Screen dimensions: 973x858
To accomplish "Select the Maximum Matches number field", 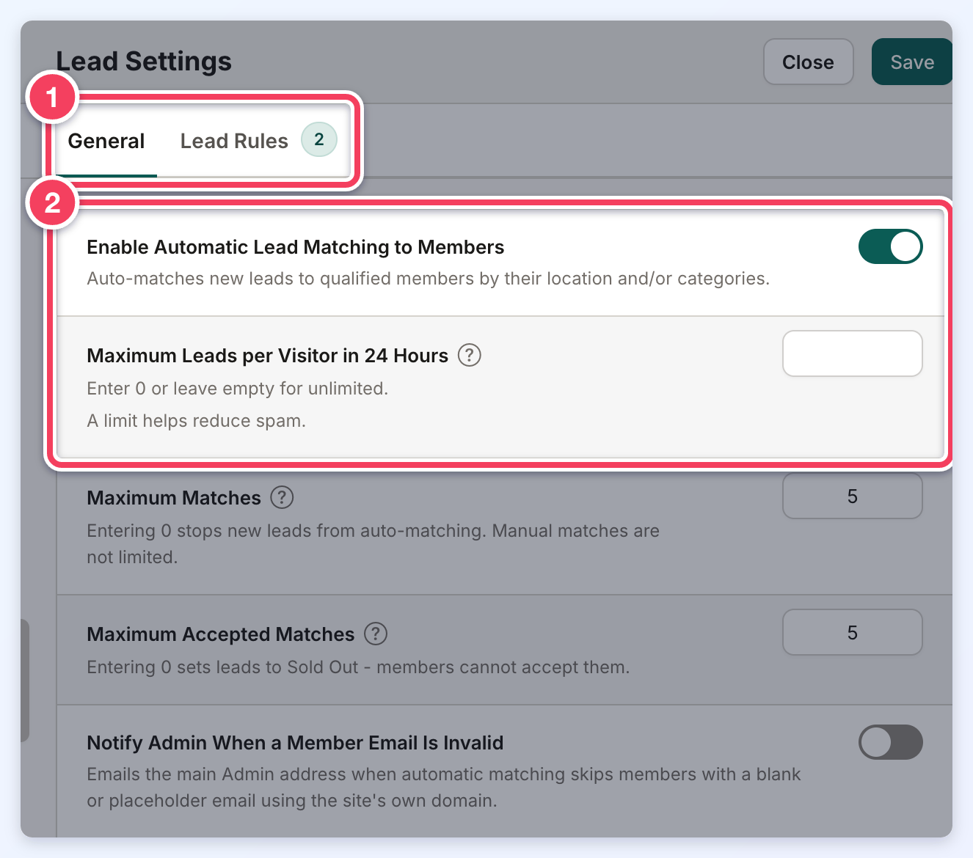I will [853, 496].
